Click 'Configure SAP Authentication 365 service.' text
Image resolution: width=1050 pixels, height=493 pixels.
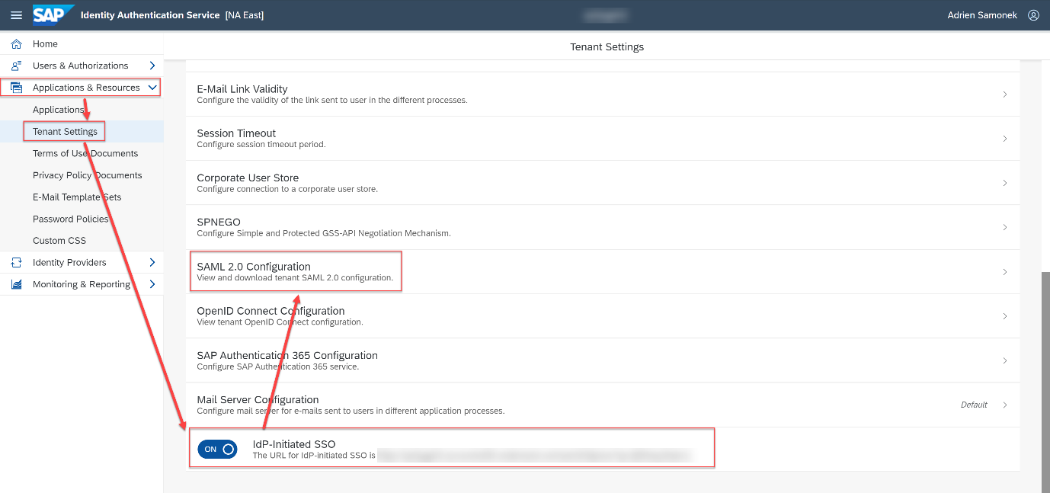[277, 367]
